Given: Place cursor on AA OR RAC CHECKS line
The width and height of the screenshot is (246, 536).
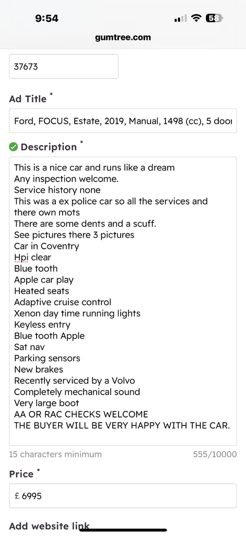Looking at the screenshot, I should [81, 415].
